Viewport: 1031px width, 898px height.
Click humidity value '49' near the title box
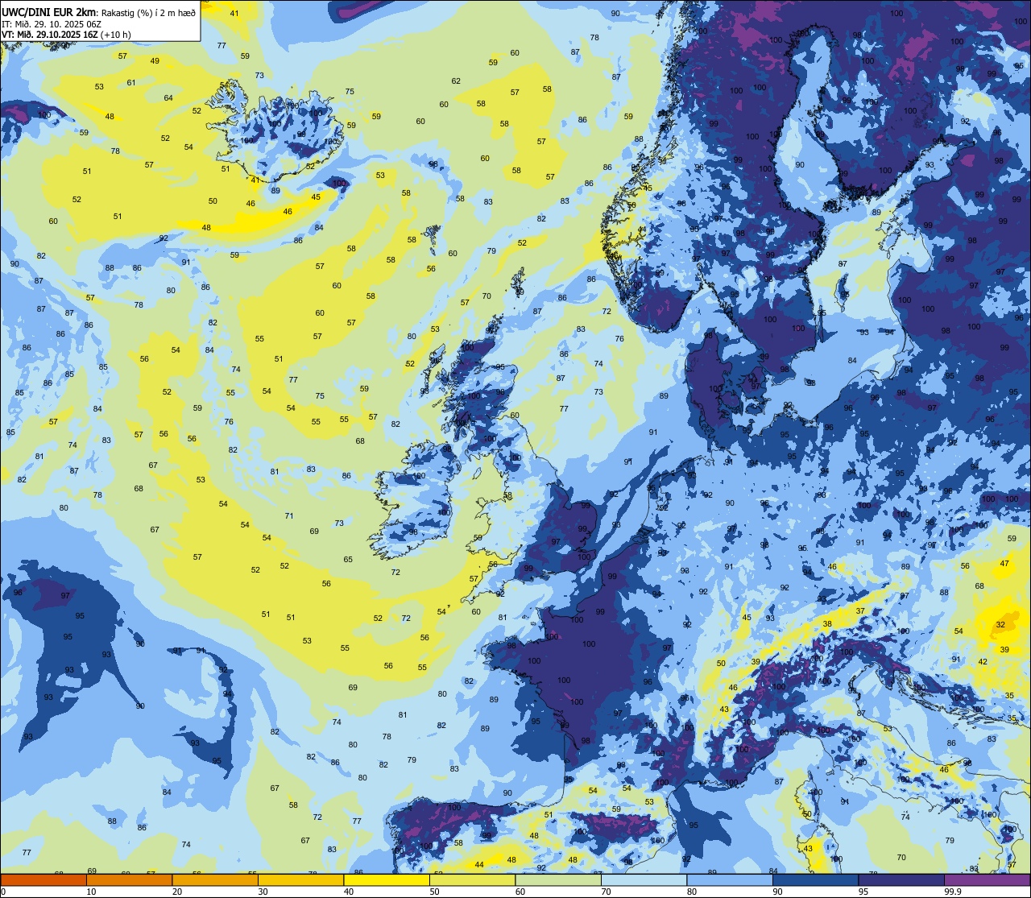point(155,61)
